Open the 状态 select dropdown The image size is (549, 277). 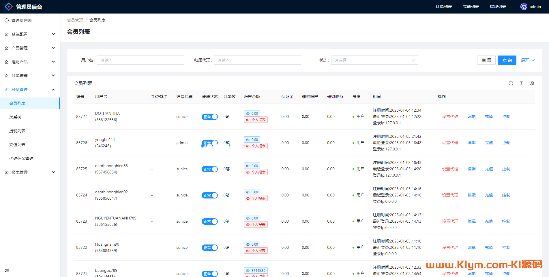(374, 60)
